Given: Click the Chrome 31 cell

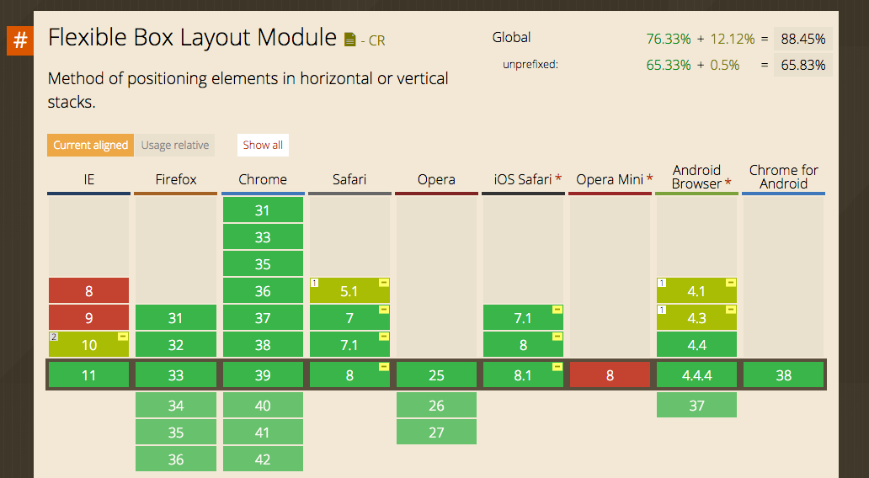Looking at the screenshot, I should pyautogui.click(x=263, y=210).
